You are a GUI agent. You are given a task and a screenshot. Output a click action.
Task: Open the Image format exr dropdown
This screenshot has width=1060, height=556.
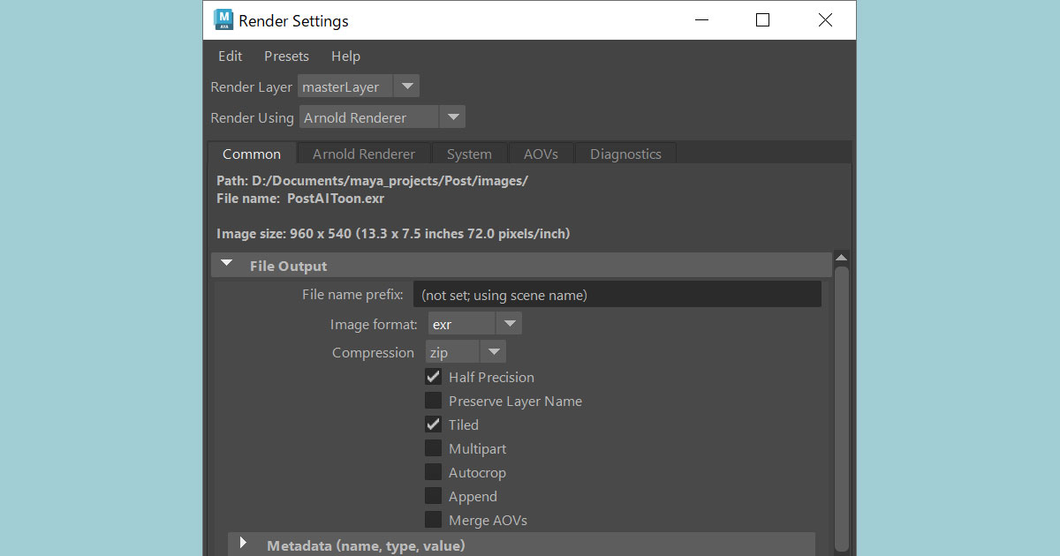(x=474, y=324)
